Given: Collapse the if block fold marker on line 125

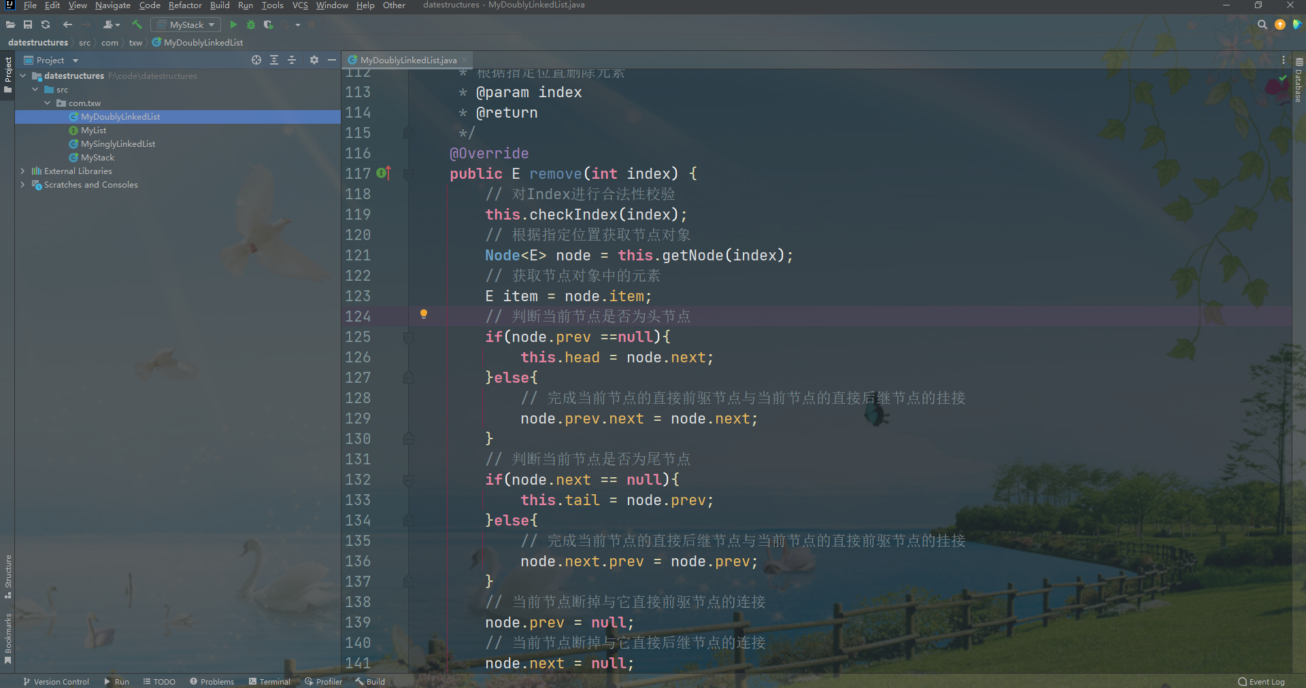Looking at the screenshot, I should (408, 337).
